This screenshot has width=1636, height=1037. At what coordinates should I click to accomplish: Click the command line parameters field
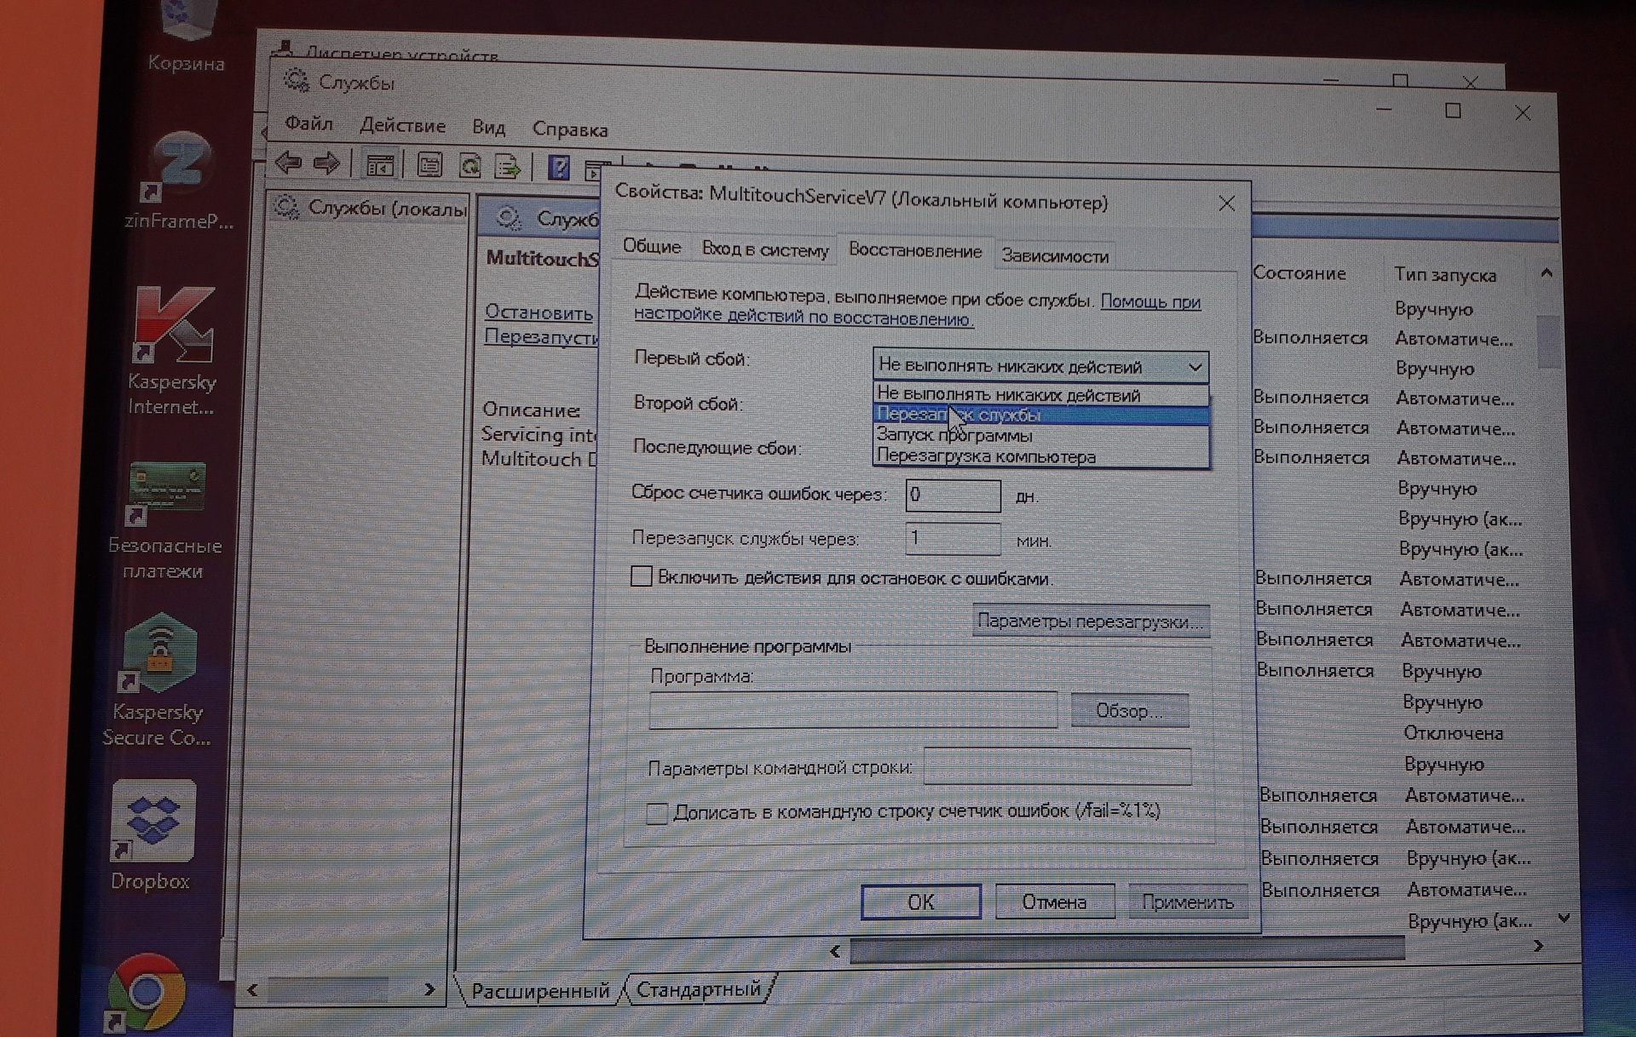(x=1057, y=767)
